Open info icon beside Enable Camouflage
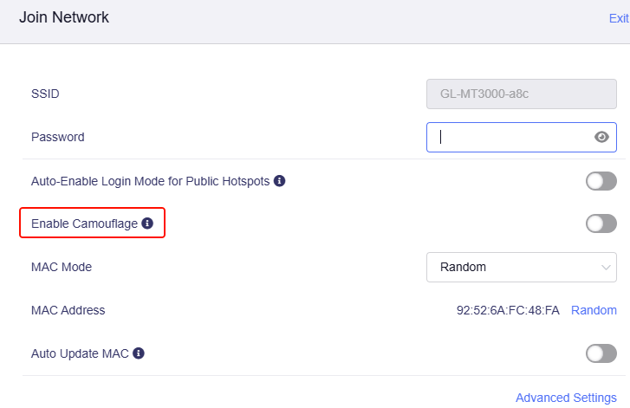This screenshot has height=408, width=630. click(x=147, y=223)
